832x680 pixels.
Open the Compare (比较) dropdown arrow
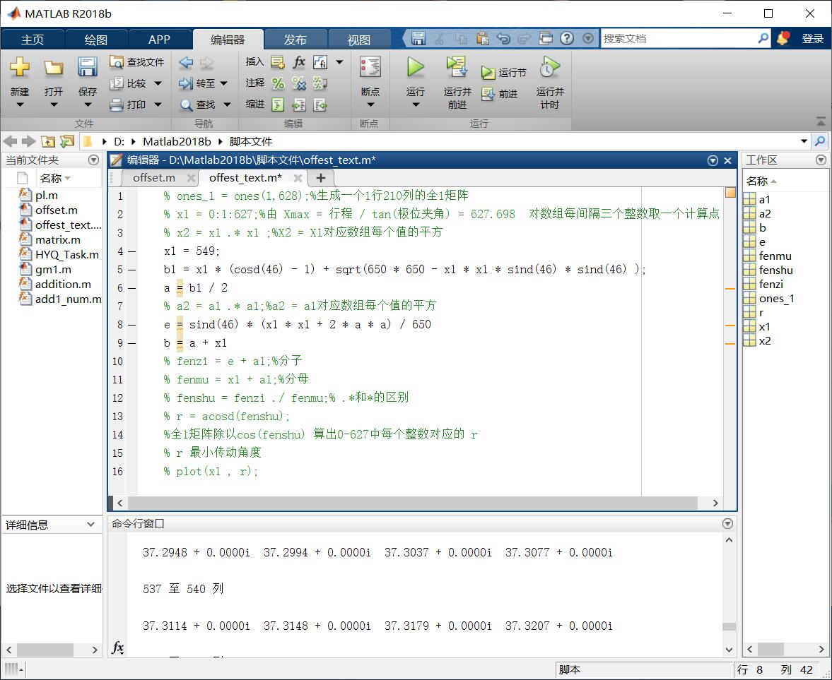click(x=158, y=83)
